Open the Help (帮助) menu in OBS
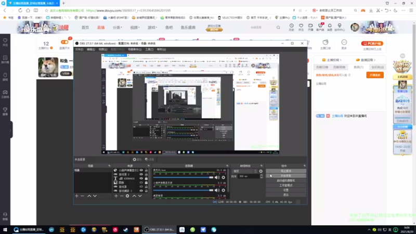The height and width of the screenshot is (234, 416). 161,49
